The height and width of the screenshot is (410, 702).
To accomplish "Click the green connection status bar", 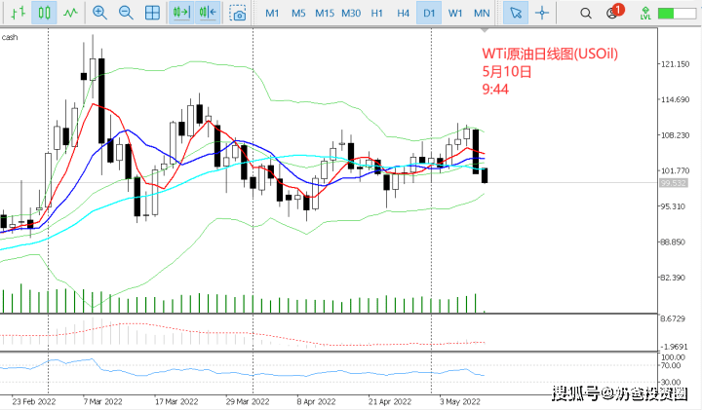I will click(677, 13).
